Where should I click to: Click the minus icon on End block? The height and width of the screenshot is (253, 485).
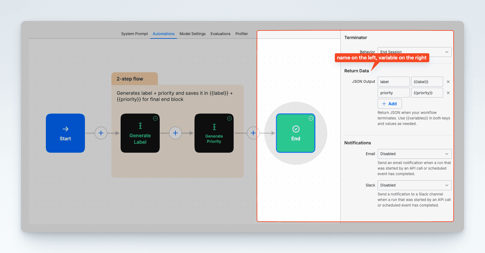point(311,118)
